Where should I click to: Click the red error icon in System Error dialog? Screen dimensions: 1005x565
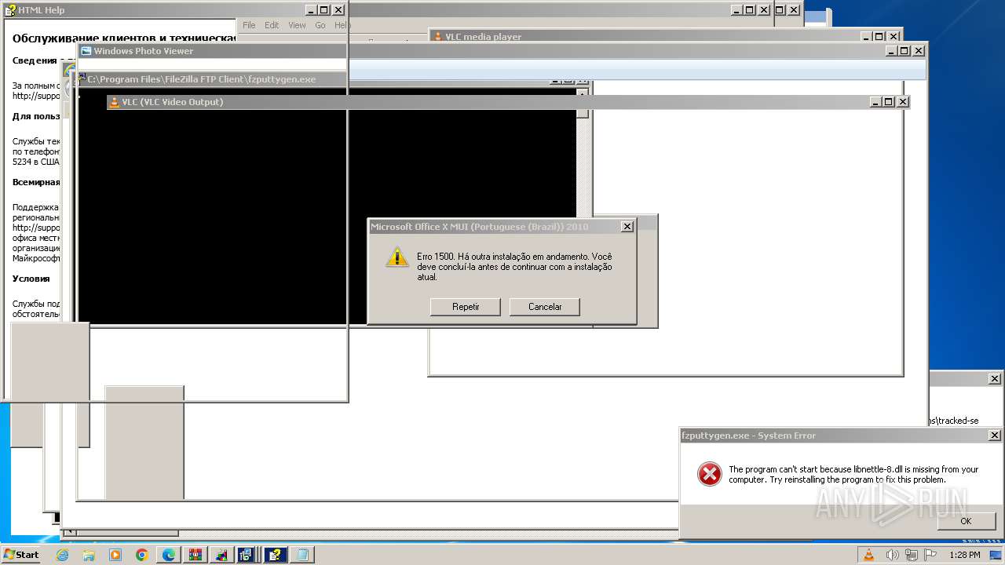click(709, 473)
